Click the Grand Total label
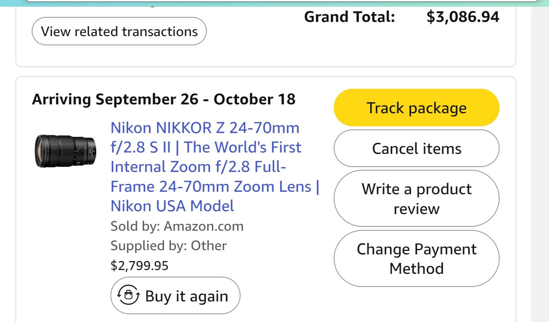Image resolution: width=549 pixels, height=322 pixels. [x=350, y=17]
